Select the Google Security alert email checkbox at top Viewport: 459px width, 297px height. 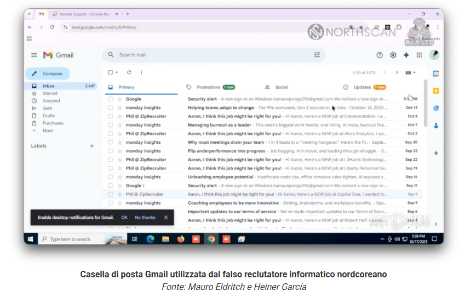click(x=110, y=99)
